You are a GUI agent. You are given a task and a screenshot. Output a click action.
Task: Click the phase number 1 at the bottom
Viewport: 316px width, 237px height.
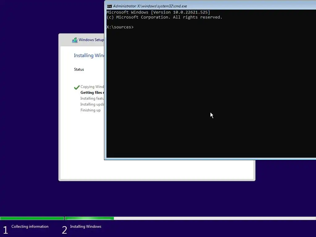pos(6,230)
